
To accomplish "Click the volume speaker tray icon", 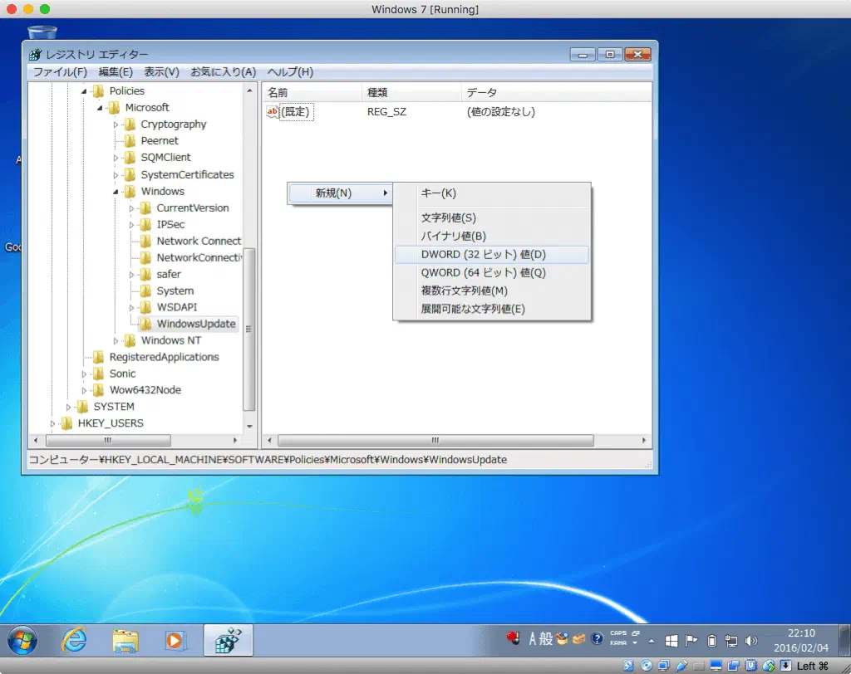I will (752, 640).
